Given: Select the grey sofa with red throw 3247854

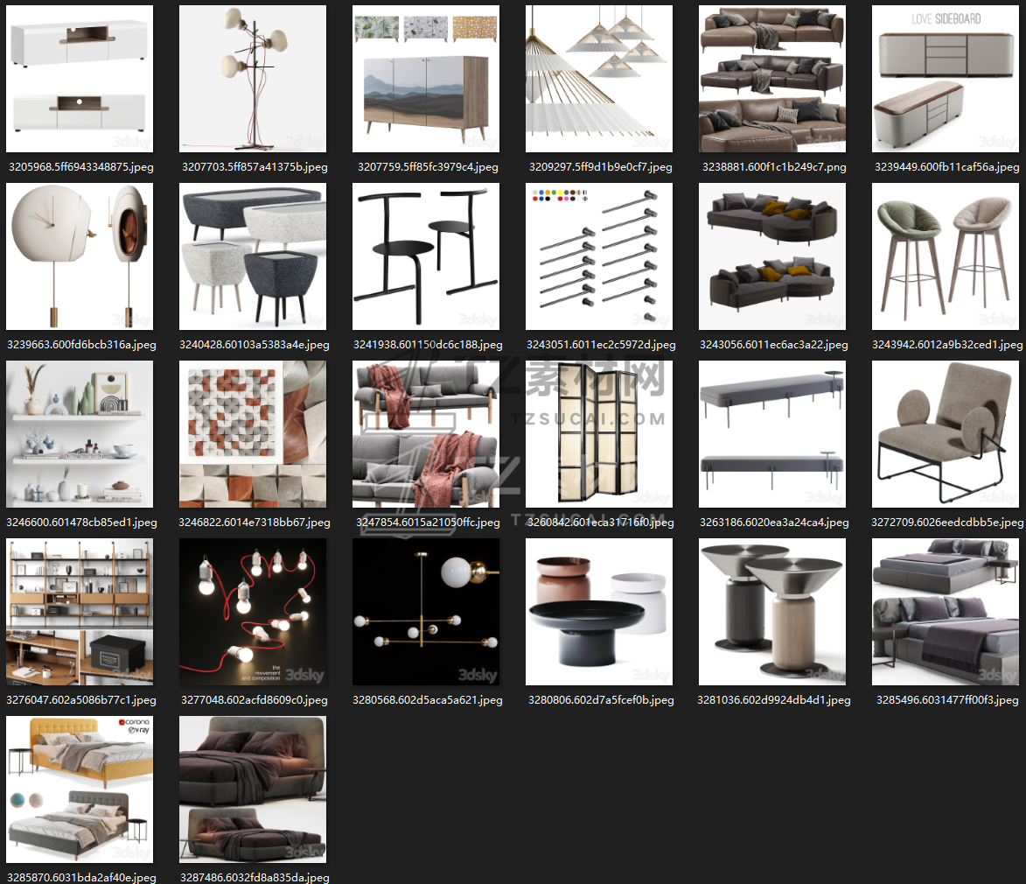Looking at the screenshot, I should coord(426,434).
